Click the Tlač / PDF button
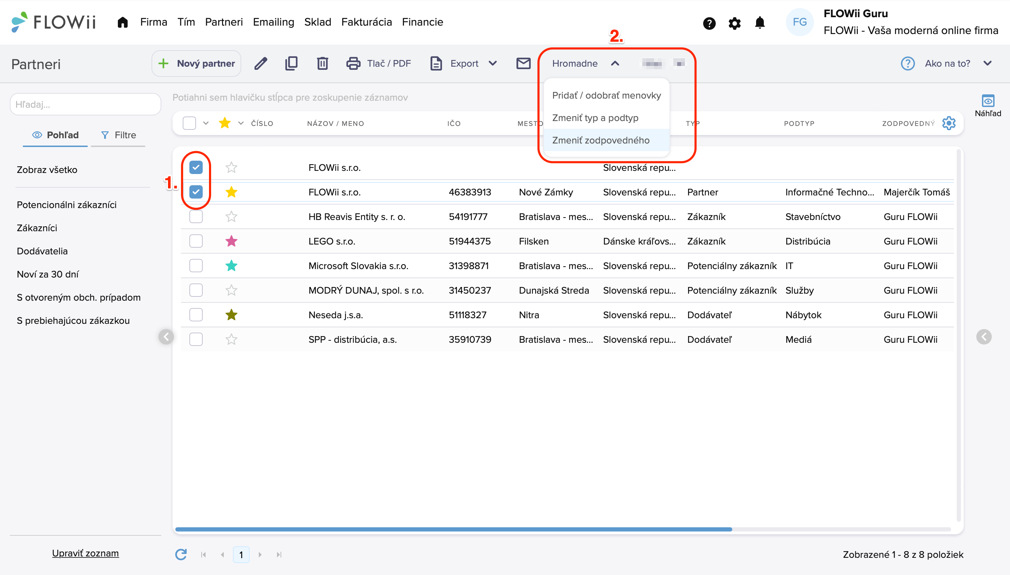Image resolution: width=1010 pixels, height=575 pixels. coord(378,63)
